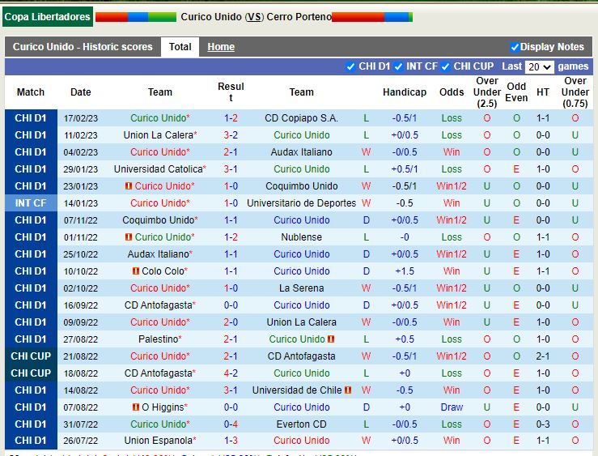598x456 pixels.
Task: Open La Serena team link
Action: click(x=301, y=288)
